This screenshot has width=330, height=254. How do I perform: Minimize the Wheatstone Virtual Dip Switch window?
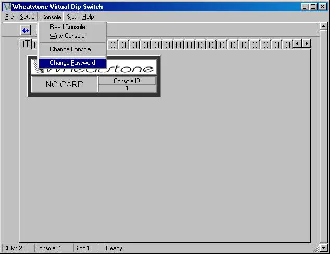304,7
